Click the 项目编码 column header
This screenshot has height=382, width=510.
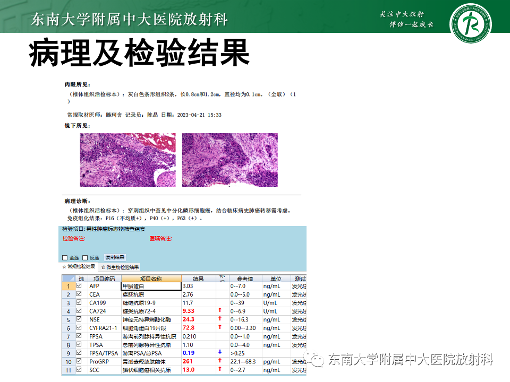point(105,279)
